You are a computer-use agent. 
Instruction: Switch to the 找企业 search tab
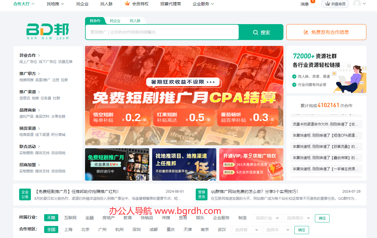115,21
